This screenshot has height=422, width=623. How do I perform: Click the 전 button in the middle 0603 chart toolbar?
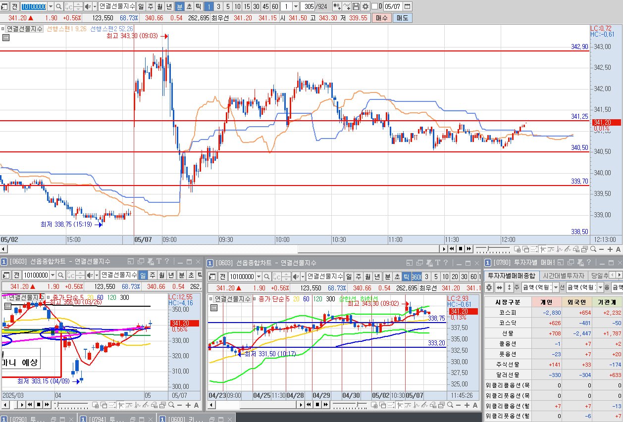pyautogui.click(x=223, y=277)
